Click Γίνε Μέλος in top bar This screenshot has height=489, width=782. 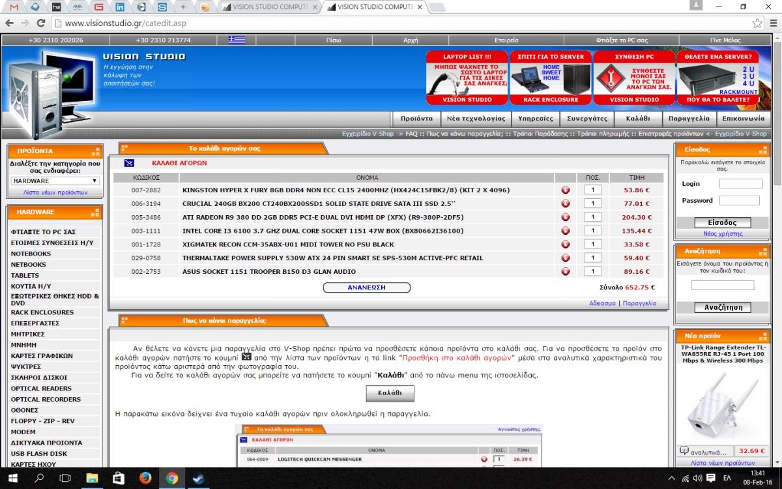pyautogui.click(x=725, y=40)
